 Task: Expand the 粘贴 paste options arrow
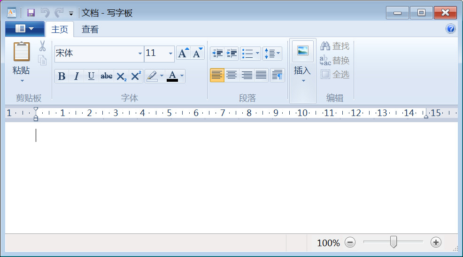pos(22,81)
